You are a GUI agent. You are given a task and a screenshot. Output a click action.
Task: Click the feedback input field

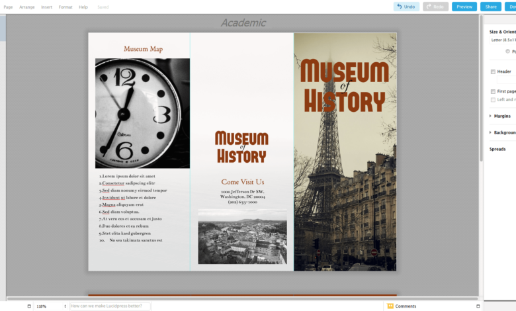point(110,306)
